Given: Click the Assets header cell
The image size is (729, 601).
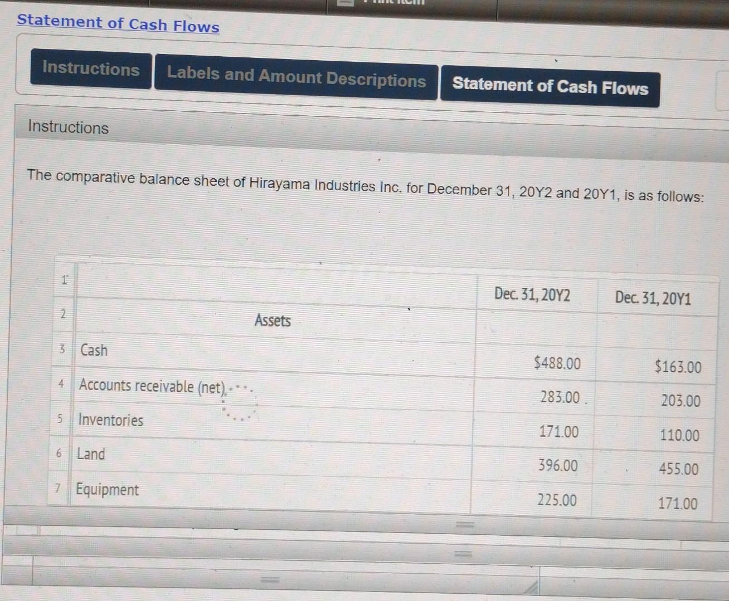Looking at the screenshot, I should (x=273, y=320).
